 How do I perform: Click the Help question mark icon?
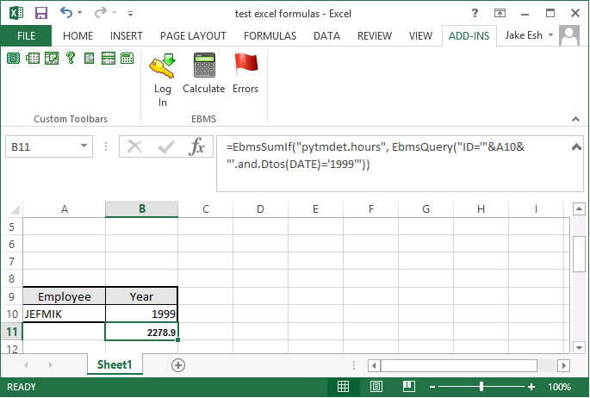click(475, 14)
